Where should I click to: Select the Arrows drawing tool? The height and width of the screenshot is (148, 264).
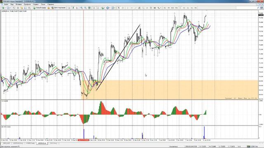pyautogui.click(x=158, y=8)
